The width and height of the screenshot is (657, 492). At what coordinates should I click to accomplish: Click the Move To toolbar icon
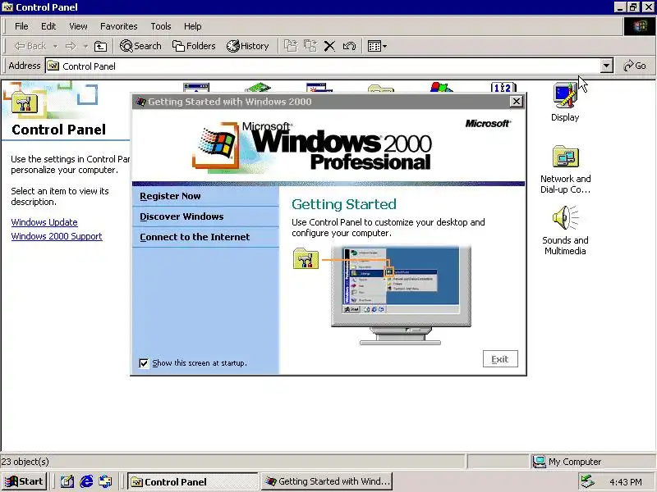point(291,46)
